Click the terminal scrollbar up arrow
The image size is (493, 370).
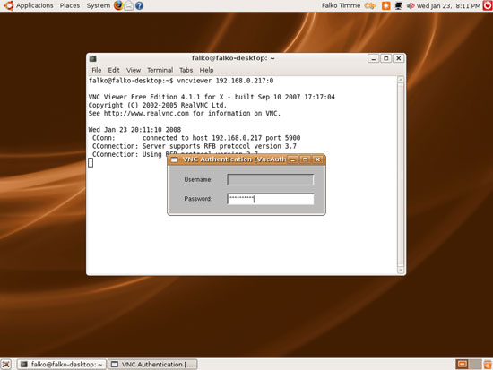click(401, 80)
